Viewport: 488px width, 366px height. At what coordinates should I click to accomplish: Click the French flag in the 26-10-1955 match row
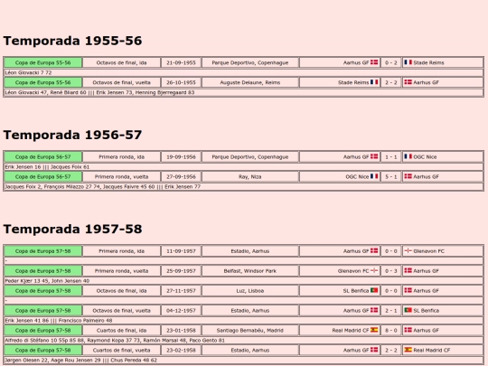[x=374, y=82]
